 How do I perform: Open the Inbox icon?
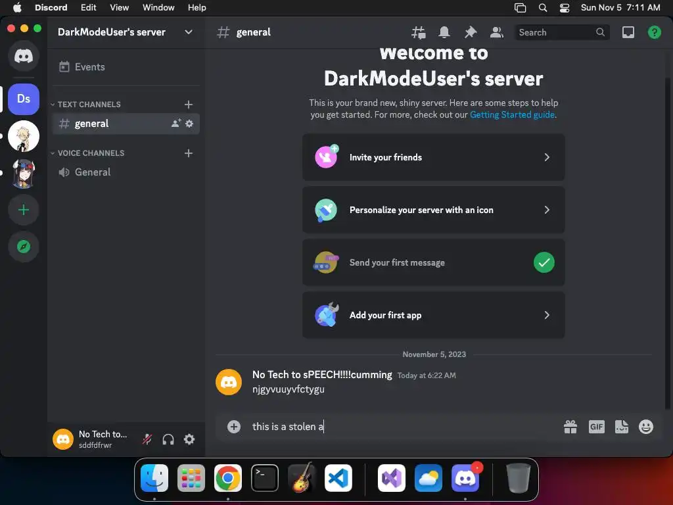tap(628, 32)
